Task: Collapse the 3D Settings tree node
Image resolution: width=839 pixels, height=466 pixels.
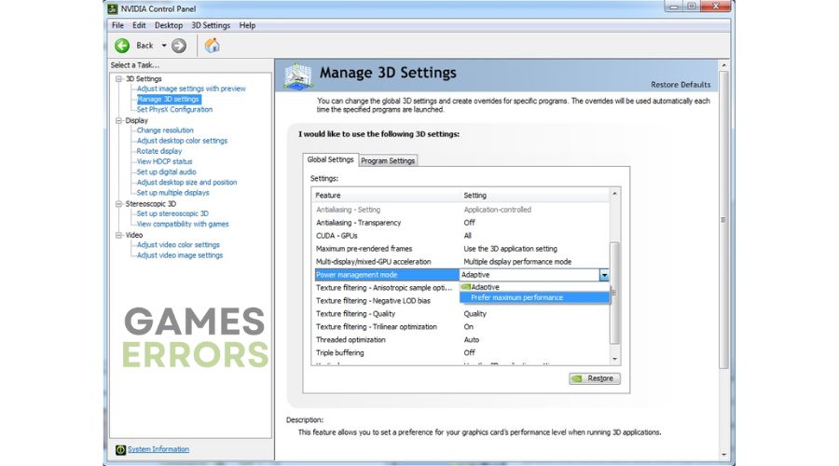Action: click(118, 78)
